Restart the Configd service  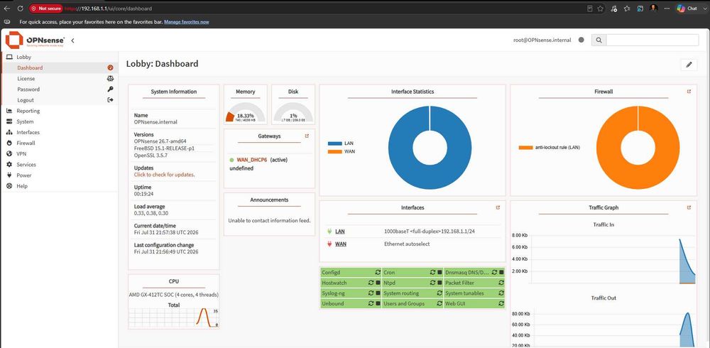[x=378, y=272]
